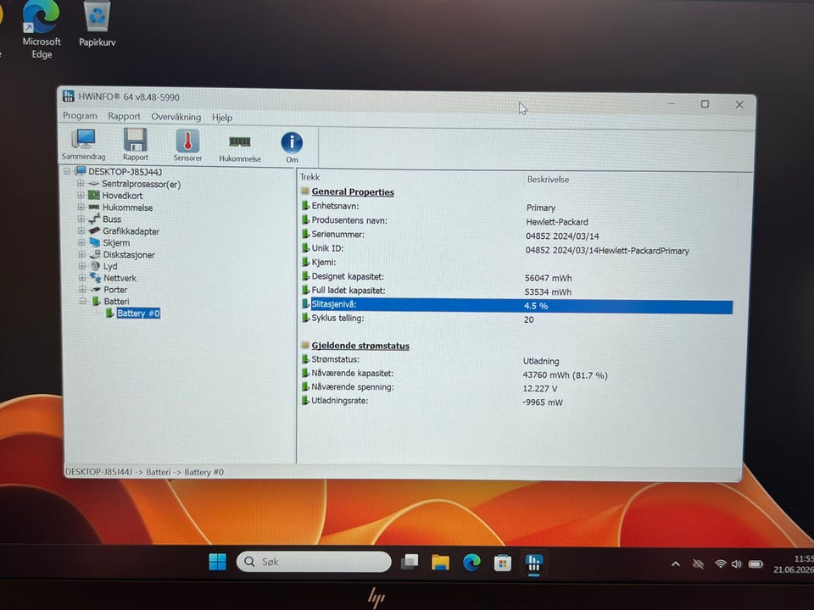
Task: Select Nettverk tree item
Action: click(120, 278)
